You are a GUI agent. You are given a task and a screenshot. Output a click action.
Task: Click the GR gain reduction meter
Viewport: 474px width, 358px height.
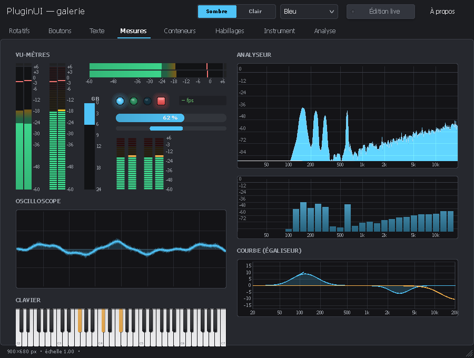click(x=90, y=146)
